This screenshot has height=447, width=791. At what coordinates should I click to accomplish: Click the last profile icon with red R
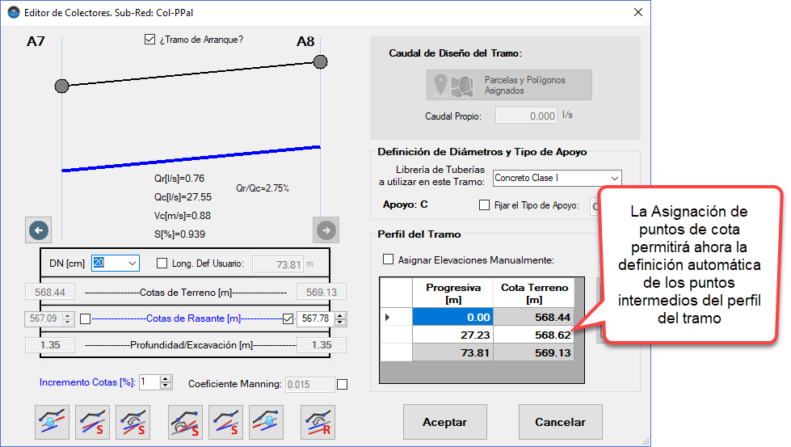[318, 422]
